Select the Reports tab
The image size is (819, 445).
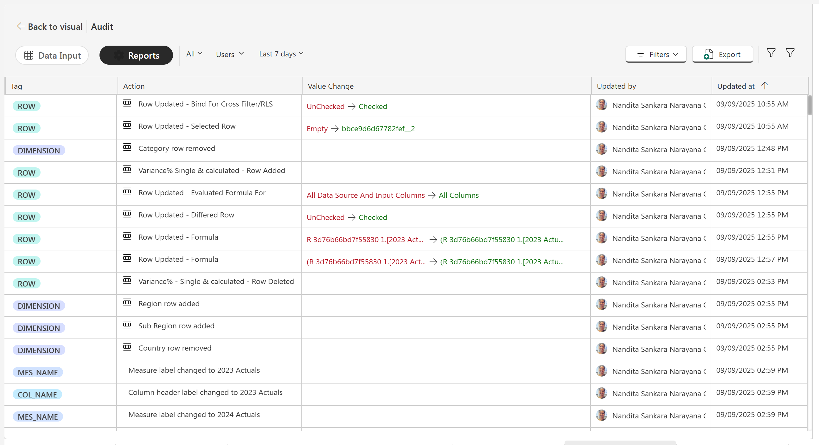click(136, 55)
